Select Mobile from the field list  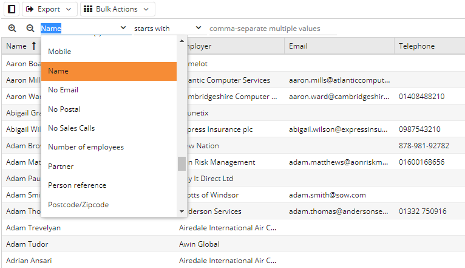coord(59,52)
